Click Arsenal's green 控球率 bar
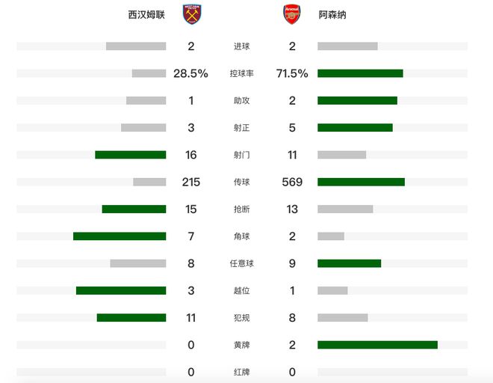The width and height of the screenshot is (493, 383). (360, 73)
